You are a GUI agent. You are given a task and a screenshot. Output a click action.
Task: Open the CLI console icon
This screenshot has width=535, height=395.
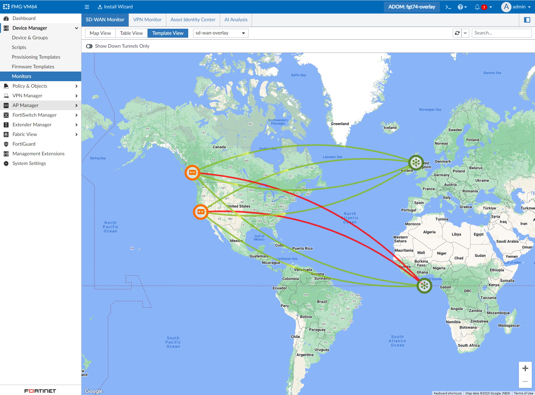[x=448, y=7]
